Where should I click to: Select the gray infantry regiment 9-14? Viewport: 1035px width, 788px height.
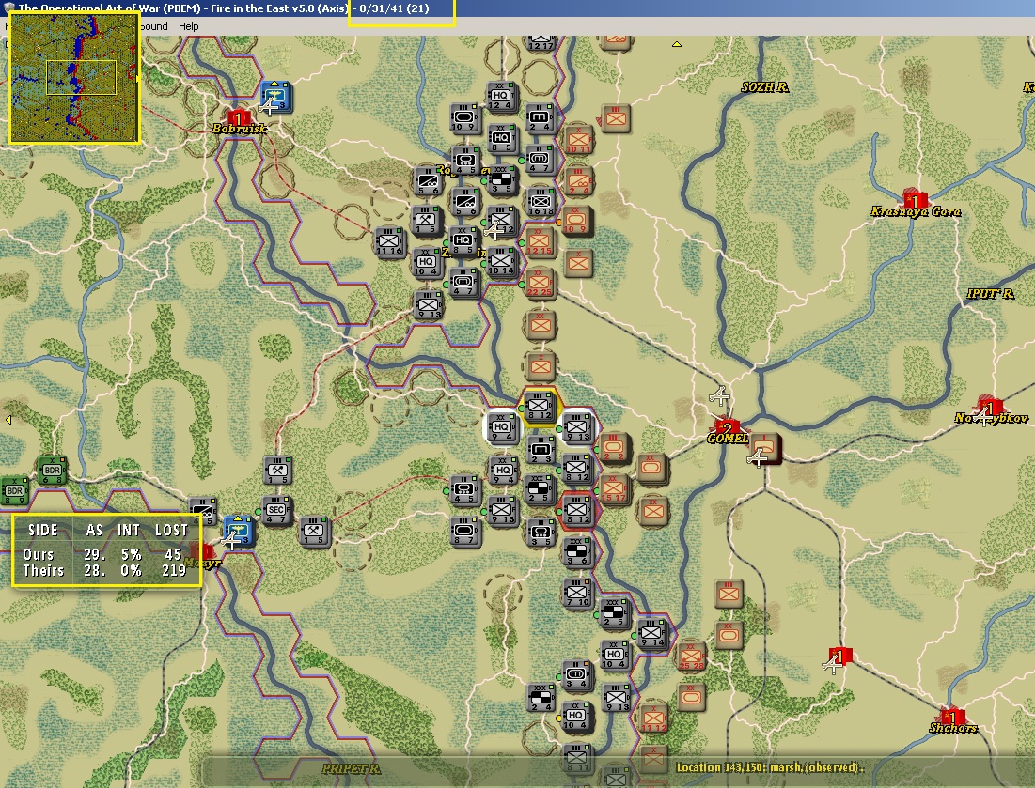pos(652,634)
